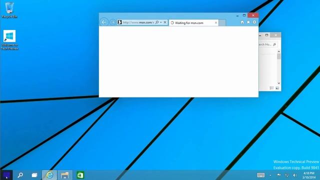The image size is (320, 180).
Task: Close the Internet Explorer window
Action: coord(253,15)
